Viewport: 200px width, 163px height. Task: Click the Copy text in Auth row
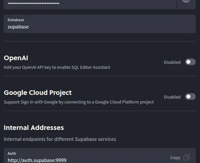click(175, 158)
